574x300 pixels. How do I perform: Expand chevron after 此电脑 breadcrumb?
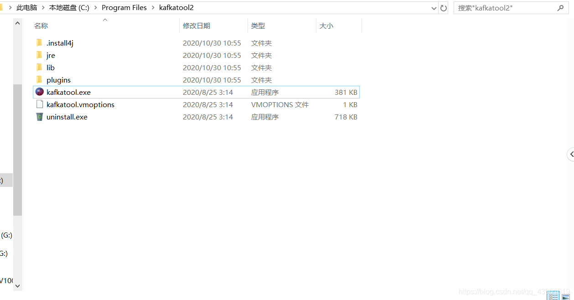click(43, 8)
